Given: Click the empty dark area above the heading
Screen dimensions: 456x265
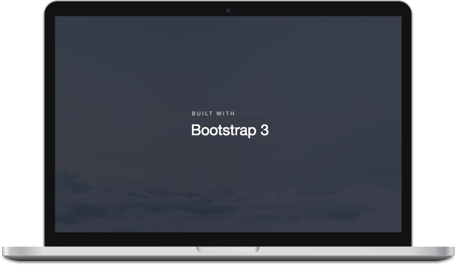Looking at the screenshot, I should (228, 64).
